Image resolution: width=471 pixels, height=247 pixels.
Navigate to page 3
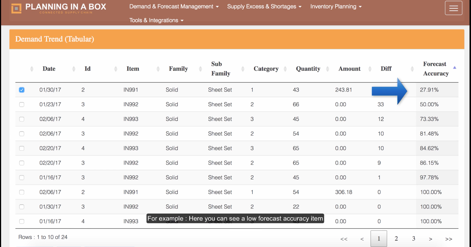413,239
